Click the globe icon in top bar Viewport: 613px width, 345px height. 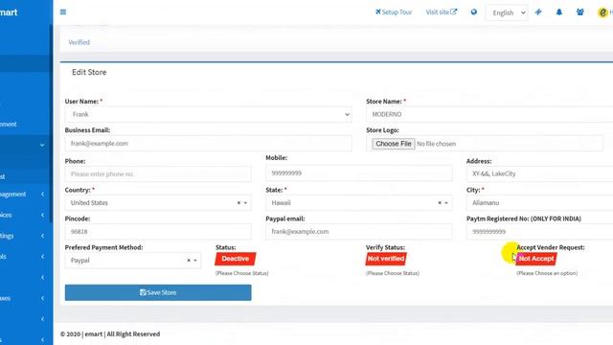pyautogui.click(x=474, y=12)
